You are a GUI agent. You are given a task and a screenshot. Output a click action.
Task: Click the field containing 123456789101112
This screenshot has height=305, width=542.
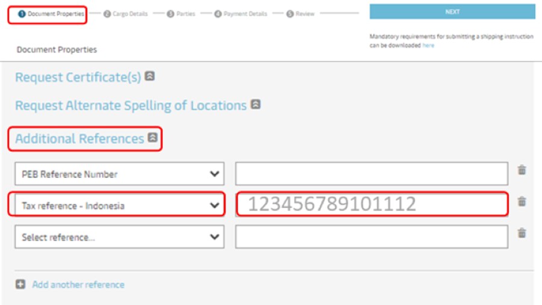(x=372, y=204)
